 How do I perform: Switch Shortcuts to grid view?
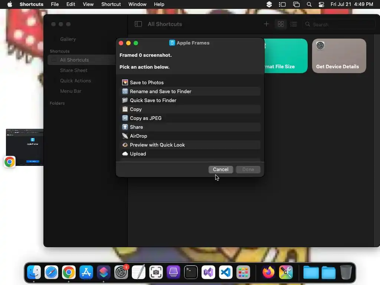pos(281,24)
